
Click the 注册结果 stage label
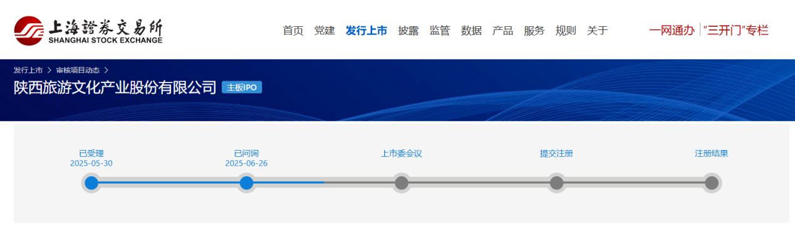click(x=712, y=153)
